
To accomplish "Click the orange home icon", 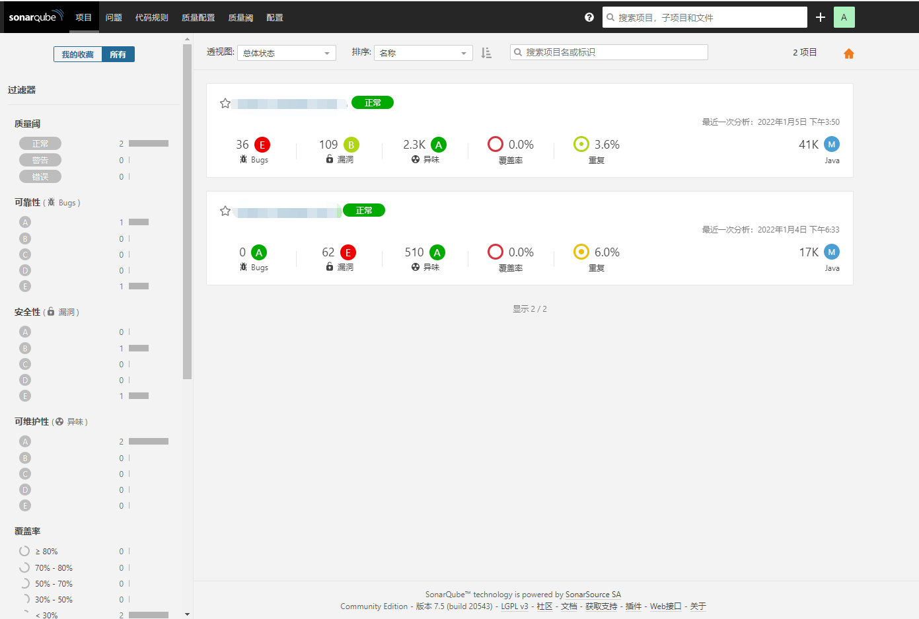I will 849,52.
